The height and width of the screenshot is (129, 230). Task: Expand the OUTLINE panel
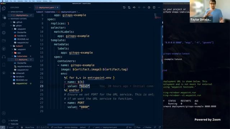point(14,121)
